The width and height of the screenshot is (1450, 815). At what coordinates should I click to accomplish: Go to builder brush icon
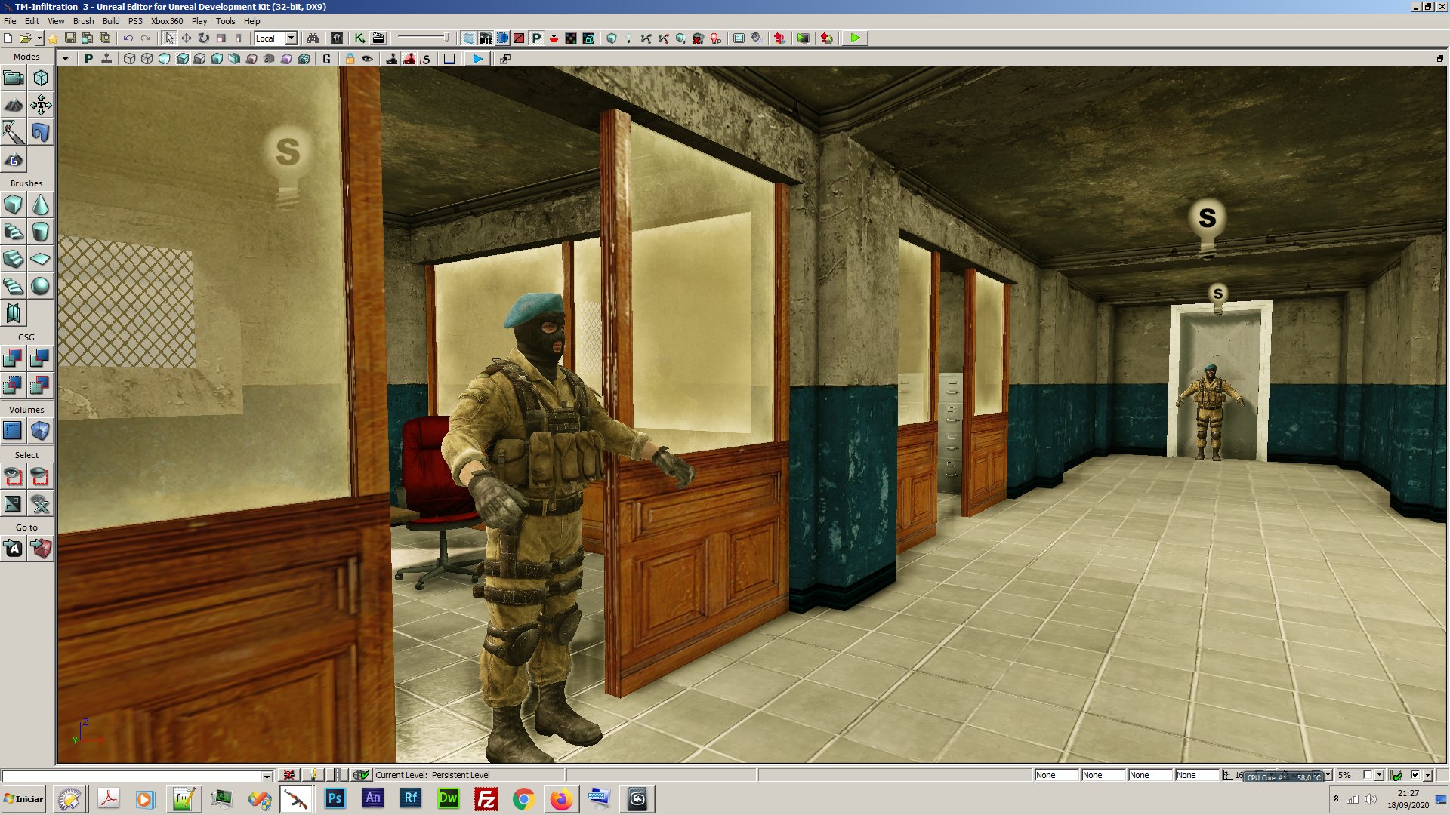(41, 549)
